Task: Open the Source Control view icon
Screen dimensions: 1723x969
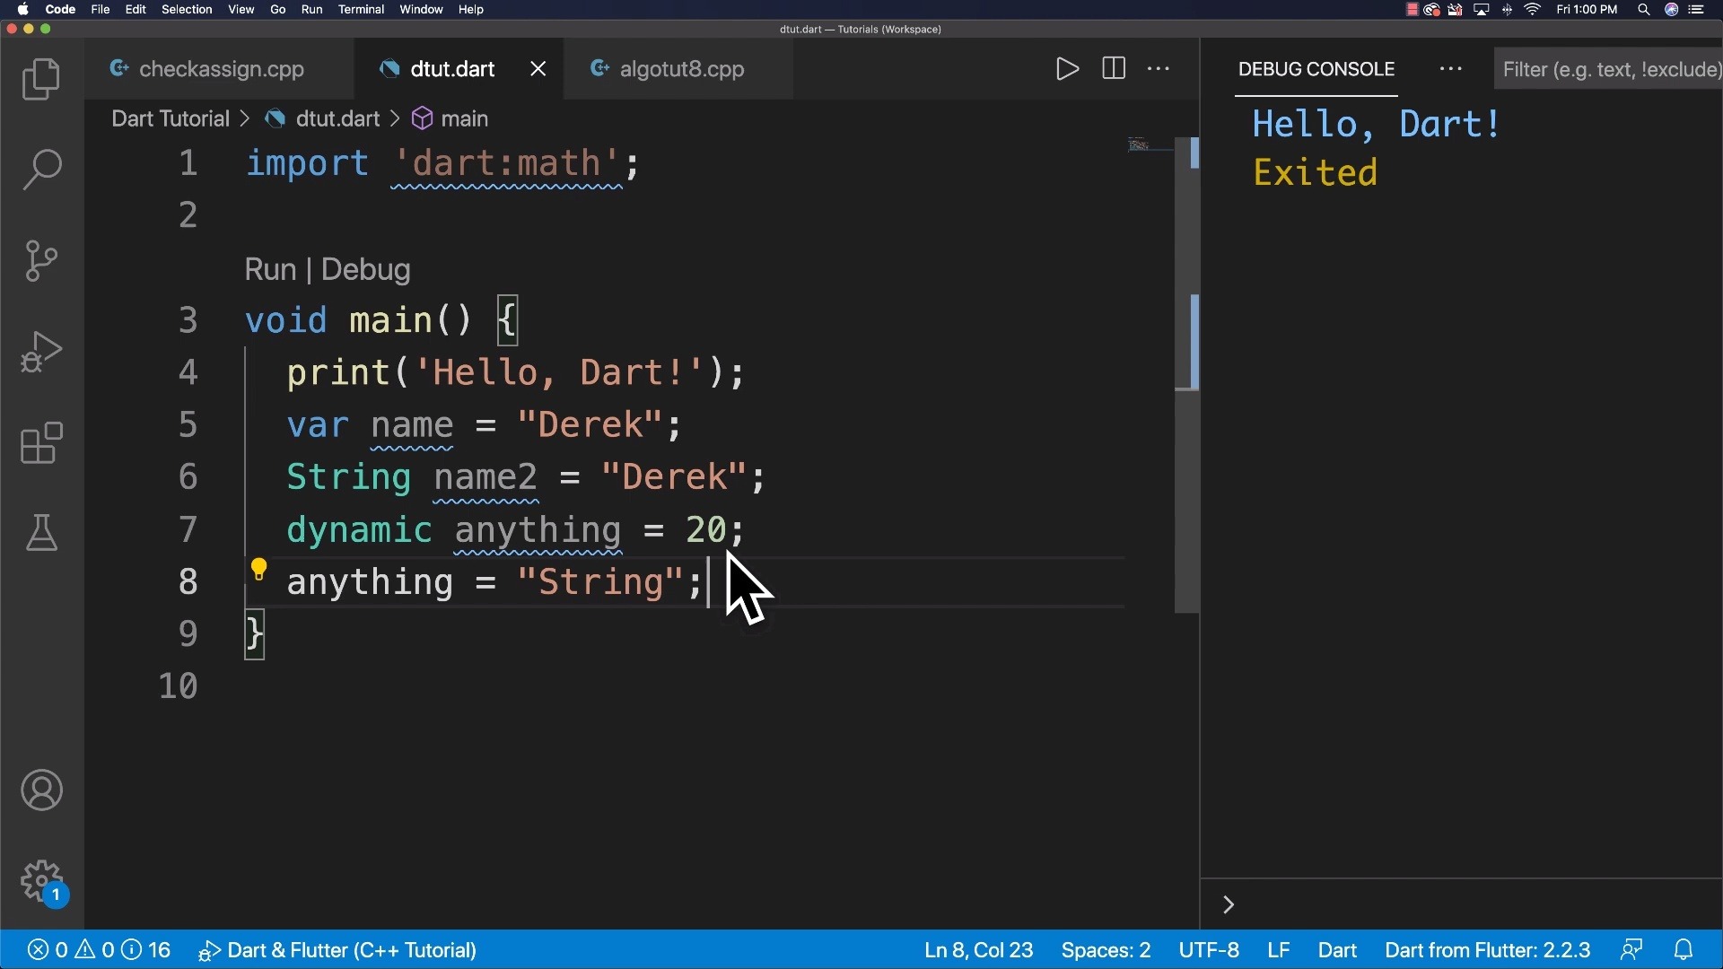Action: click(x=41, y=261)
